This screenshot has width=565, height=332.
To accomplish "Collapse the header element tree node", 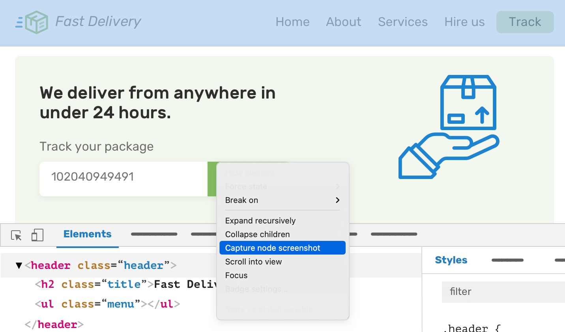I will pos(19,265).
